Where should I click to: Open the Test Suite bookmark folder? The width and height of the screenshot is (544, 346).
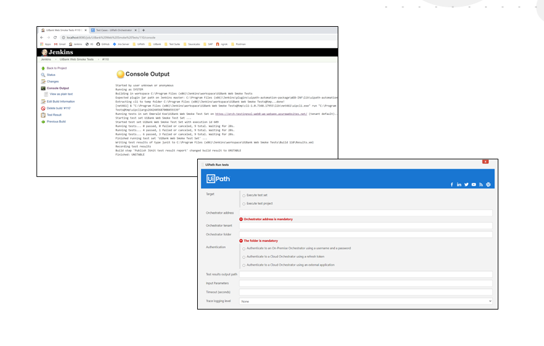click(x=172, y=44)
